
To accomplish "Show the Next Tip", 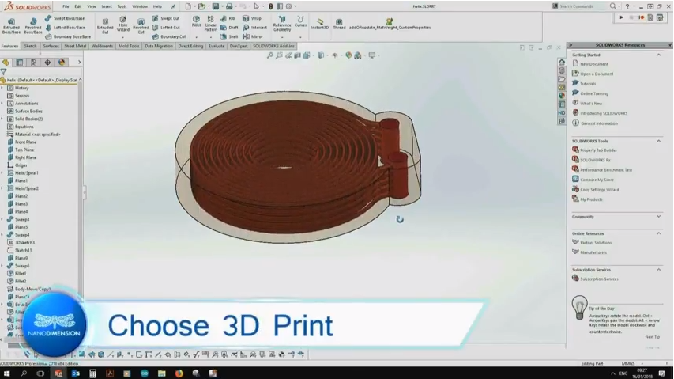I will [x=652, y=337].
